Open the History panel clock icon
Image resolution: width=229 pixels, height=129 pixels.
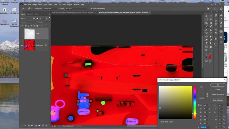[x=221, y=42]
